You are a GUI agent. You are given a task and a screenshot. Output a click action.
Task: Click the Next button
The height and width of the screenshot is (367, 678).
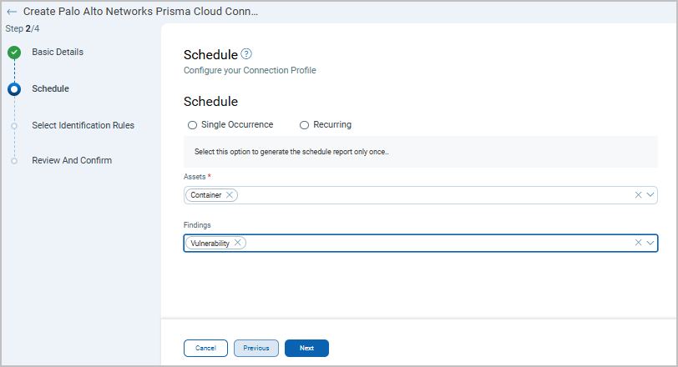[306, 348]
